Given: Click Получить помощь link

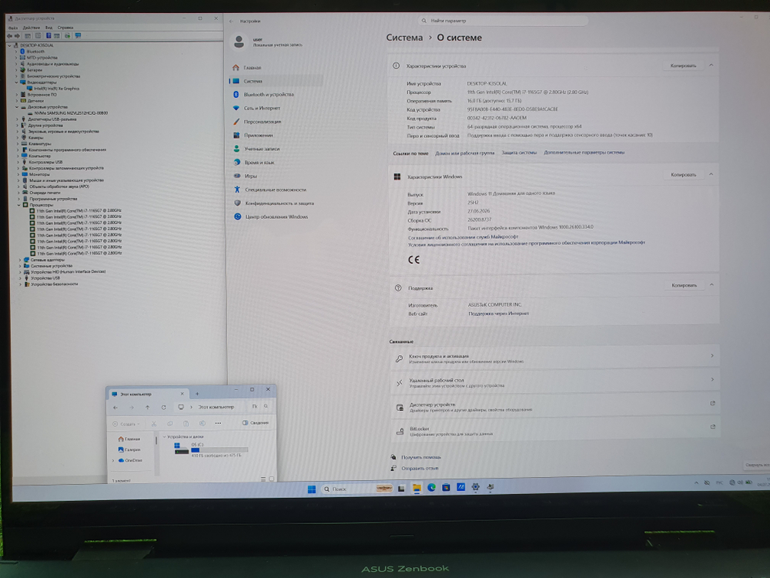Looking at the screenshot, I should click(x=421, y=457).
